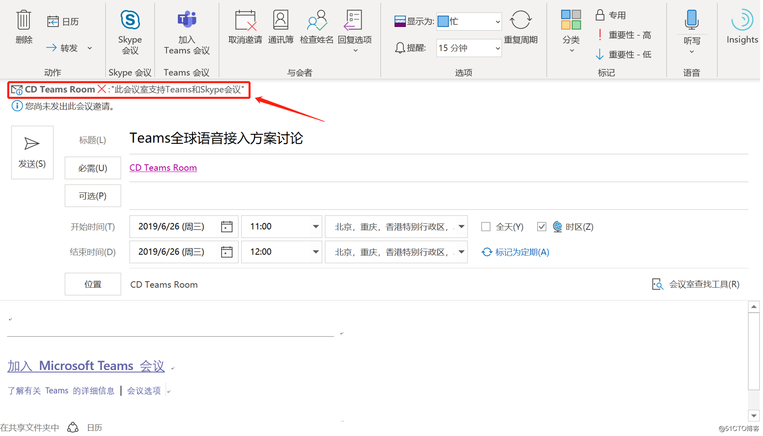
Task: Click the shared folder calendar icon
Action: 73,428
